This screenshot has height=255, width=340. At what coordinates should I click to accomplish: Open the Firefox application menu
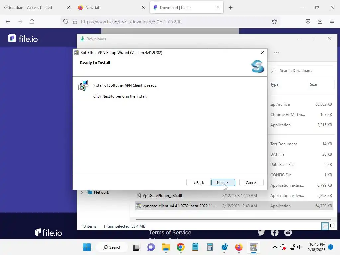pyautogui.click(x=332, y=22)
